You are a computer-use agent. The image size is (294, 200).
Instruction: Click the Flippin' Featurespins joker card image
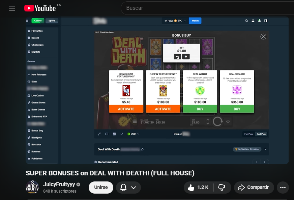coord(163,91)
